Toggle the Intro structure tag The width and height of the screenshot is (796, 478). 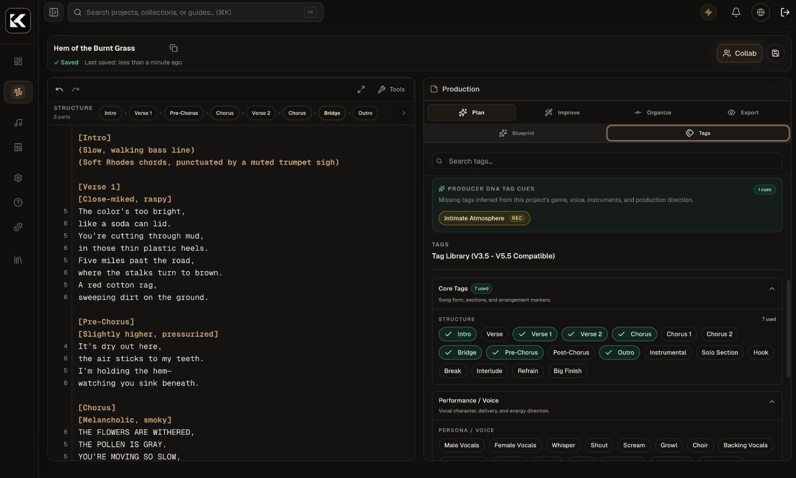coord(458,334)
